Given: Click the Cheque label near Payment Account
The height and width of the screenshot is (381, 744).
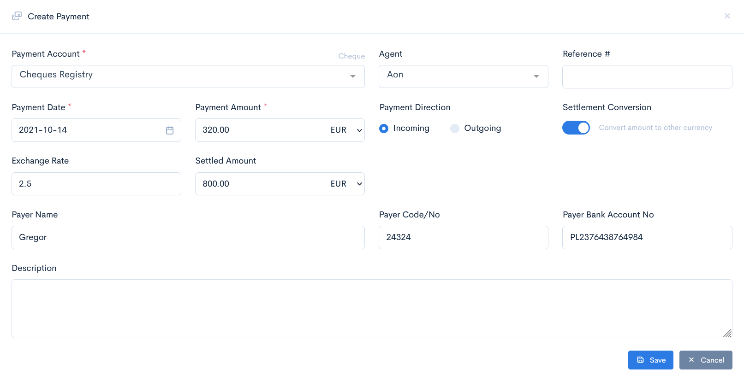Looking at the screenshot, I should click(351, 56).
